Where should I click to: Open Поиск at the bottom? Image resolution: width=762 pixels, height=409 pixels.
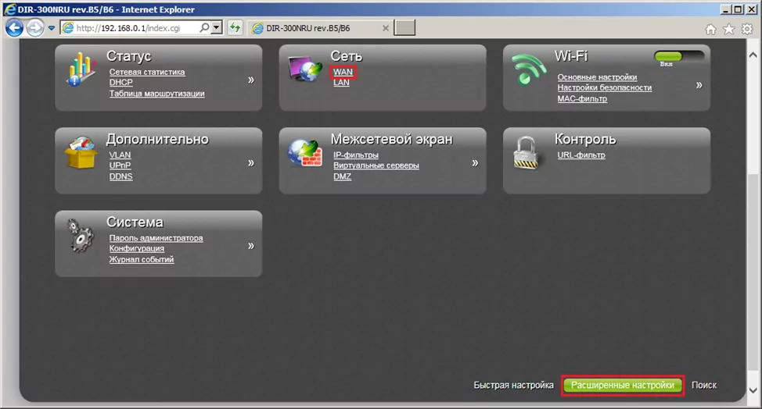coord(704,386)
